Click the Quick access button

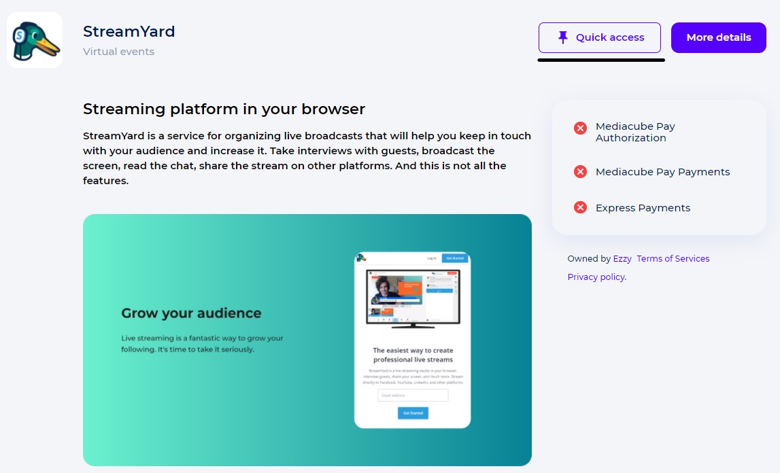click(599, 38)
